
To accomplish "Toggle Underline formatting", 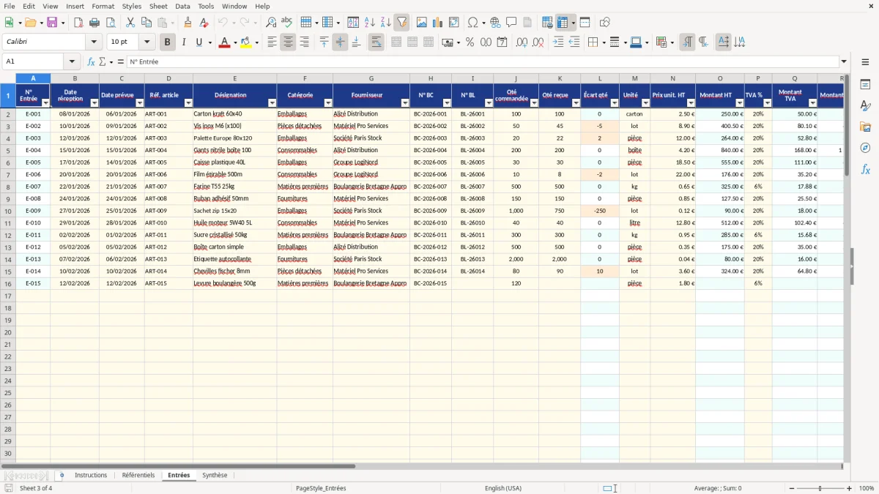I will coord(198,42).
